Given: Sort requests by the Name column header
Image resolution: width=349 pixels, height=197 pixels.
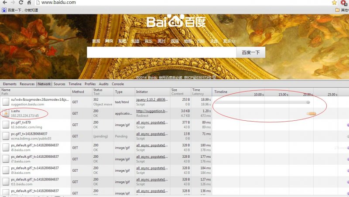Looking at the screenshot, I should (35, 92).
